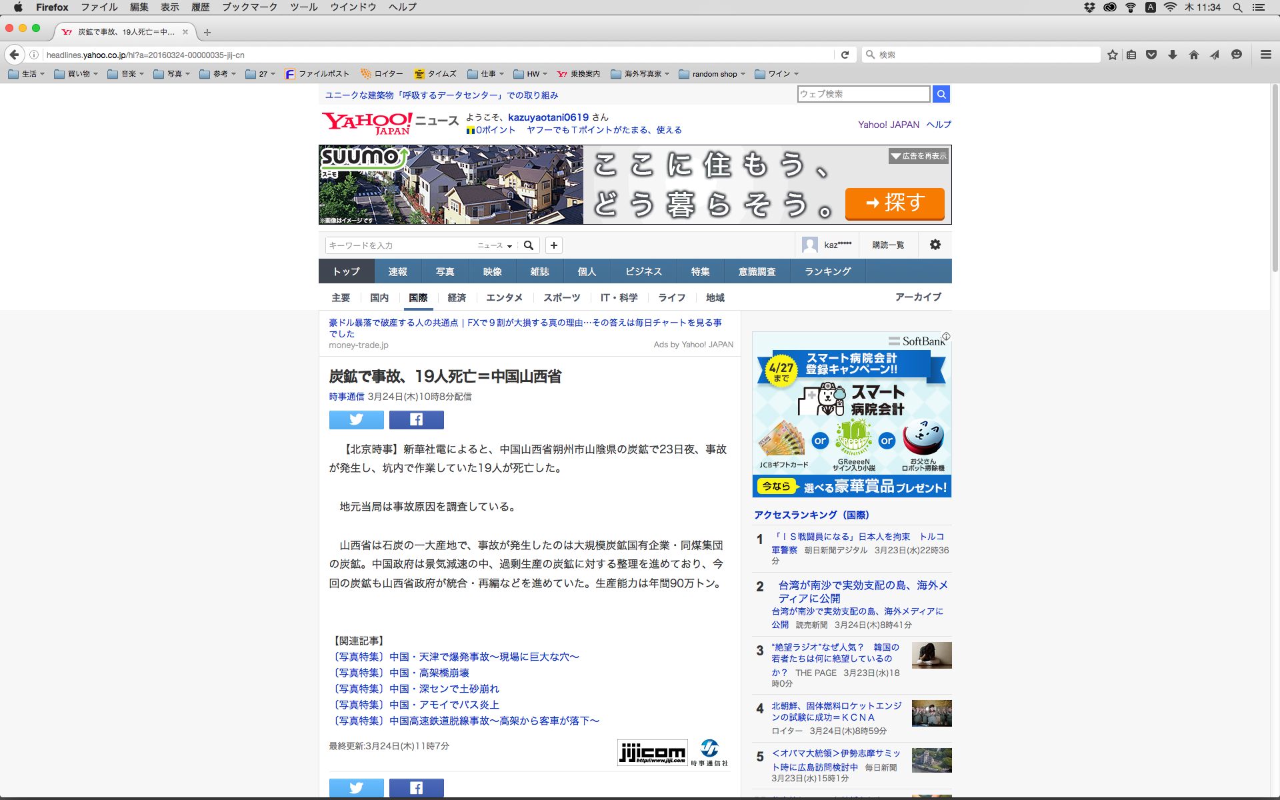The width and height of the screenshot is (1280, 800).
Task: Go to home page icon
Action: pos(1194,55)
